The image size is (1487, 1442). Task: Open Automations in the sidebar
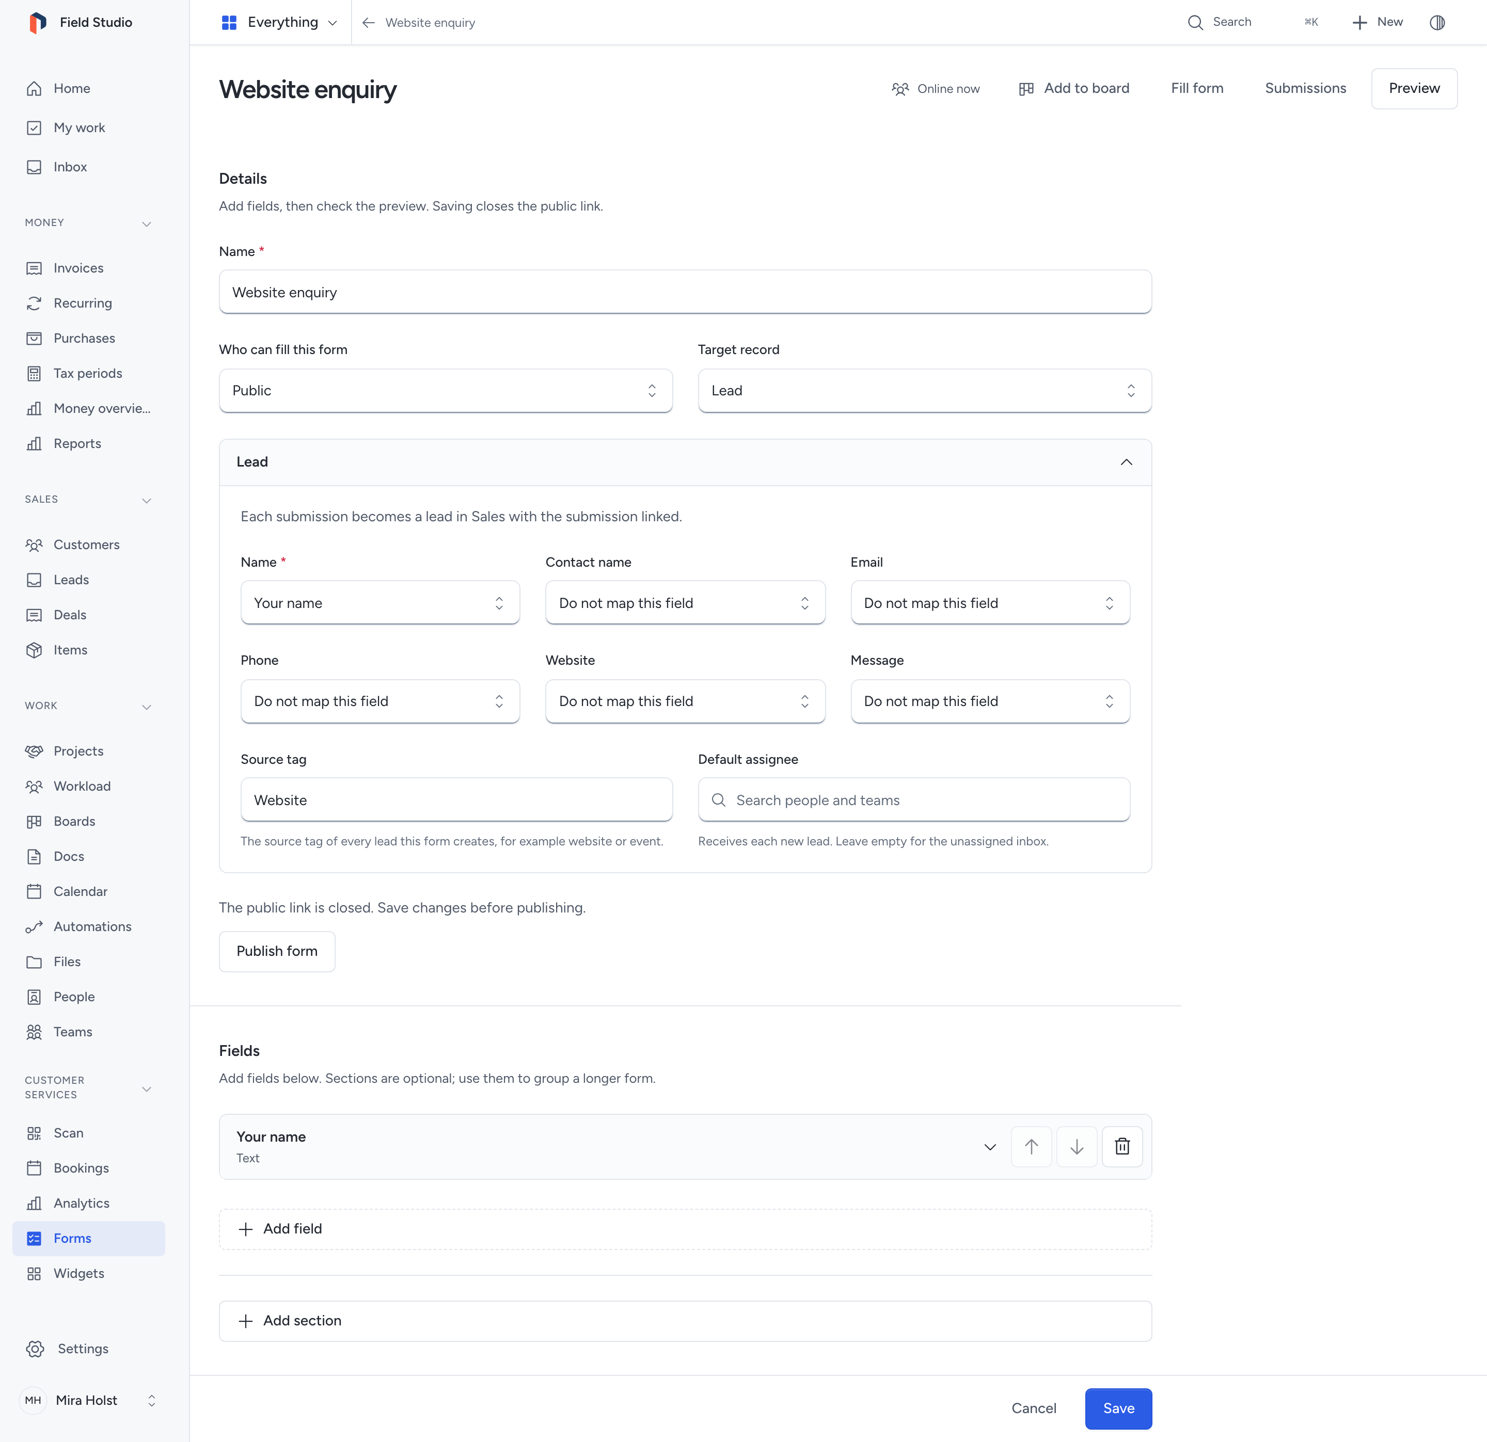point(89,926)
